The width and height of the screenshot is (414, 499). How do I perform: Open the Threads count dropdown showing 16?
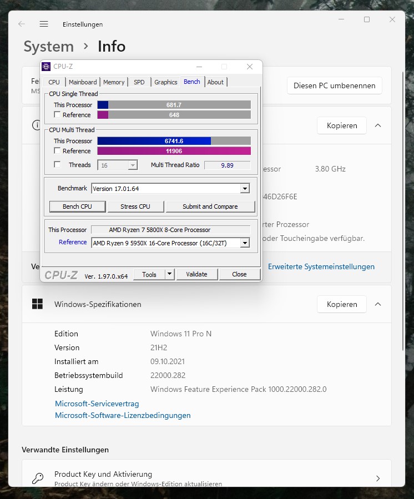[x=133, y=165]
